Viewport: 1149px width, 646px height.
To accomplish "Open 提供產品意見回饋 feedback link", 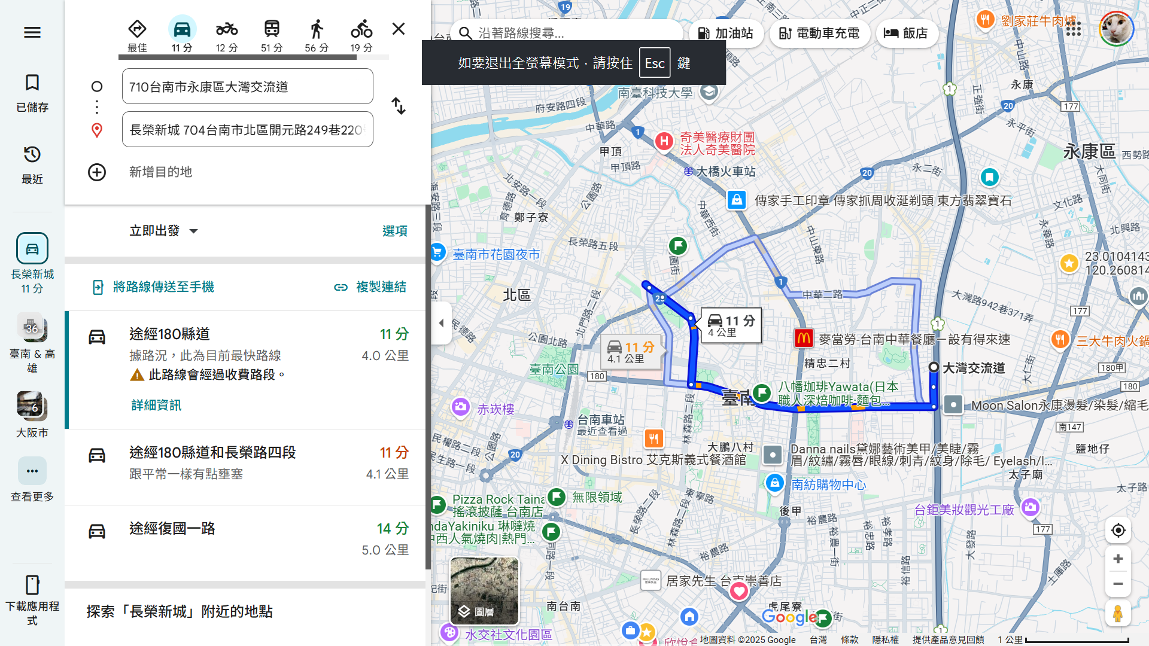I will click(x=948, y=639).
